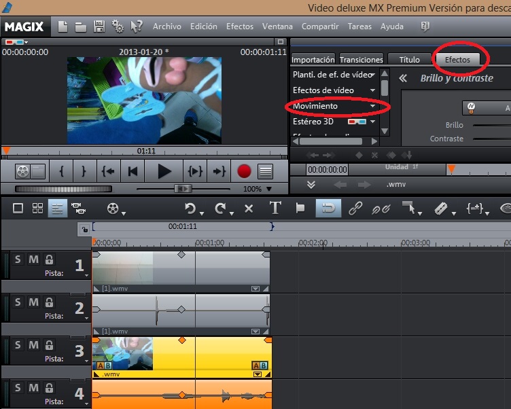Viewport: 511px width, 409px height.
Task: Go to beginning of movie
Action: 133,171
